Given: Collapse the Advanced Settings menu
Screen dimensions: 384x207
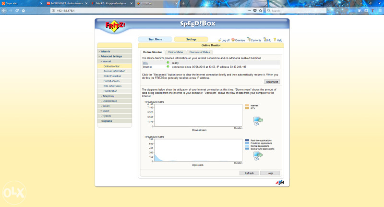Looking at the screenshot, I should tap(115, 56).
